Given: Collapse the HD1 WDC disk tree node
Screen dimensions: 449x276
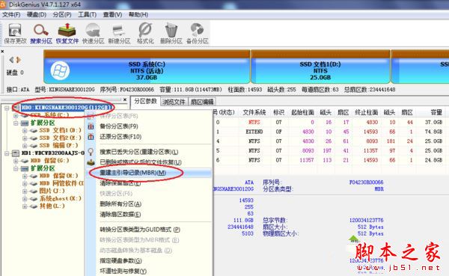Looking at the screenshot, I should [7, 153].
